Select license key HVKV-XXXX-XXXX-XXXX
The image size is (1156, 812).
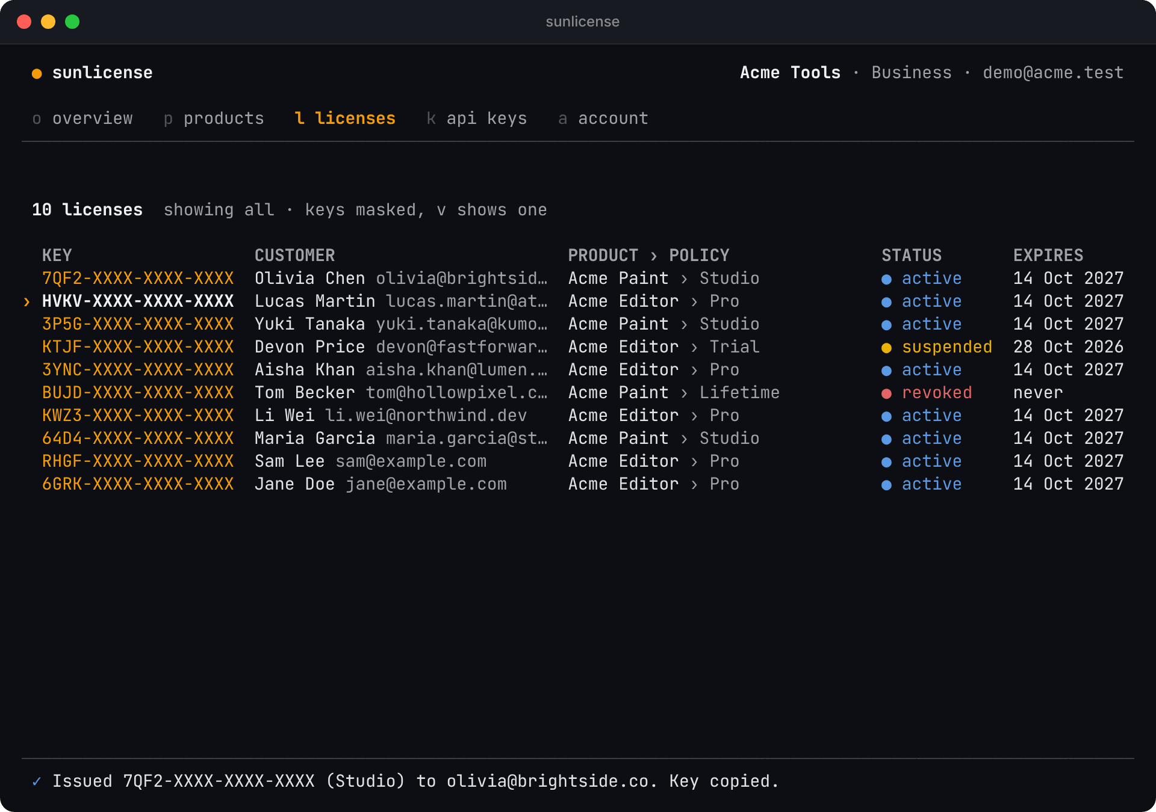point(138,301)
